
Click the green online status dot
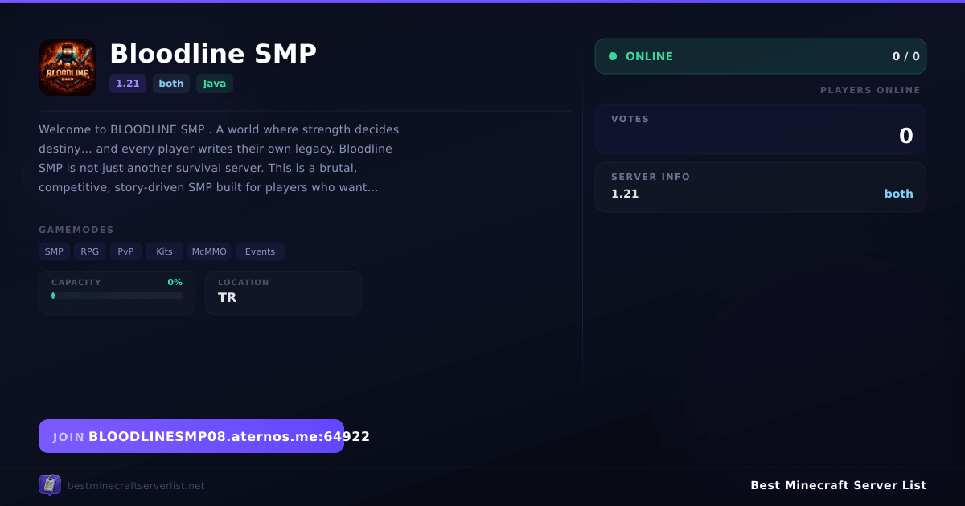613,56
